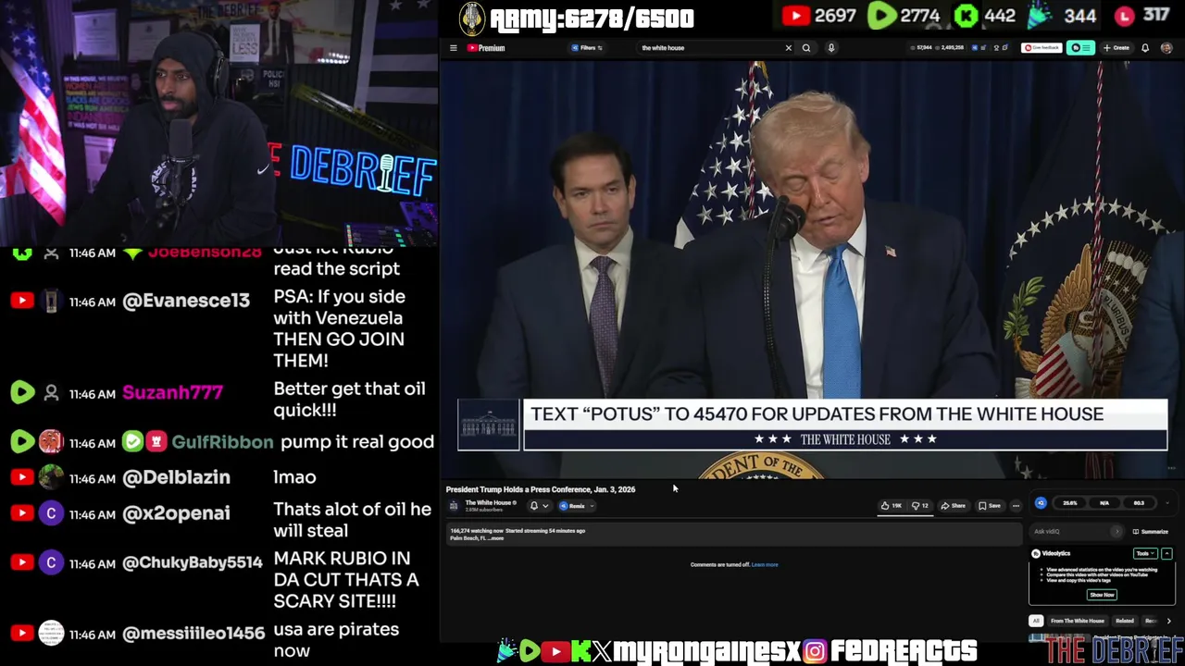Open the Videolytics Tools dropdown
Image resolution: width=1185 pixels, height=666 pixels.
[1146, 553]
